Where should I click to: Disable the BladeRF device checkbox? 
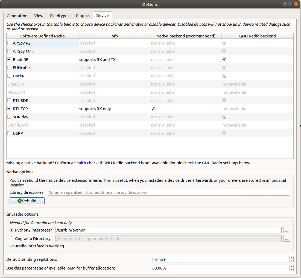pyautogui.click(x=9, y=60)
